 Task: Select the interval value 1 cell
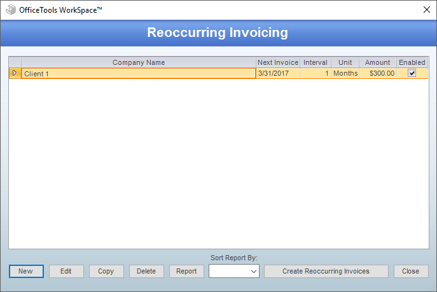click(316, 73)
